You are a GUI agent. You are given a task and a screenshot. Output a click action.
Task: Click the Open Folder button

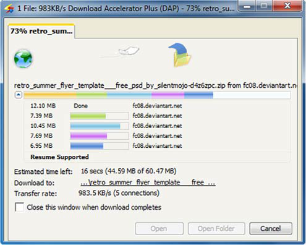pos(216,228)
